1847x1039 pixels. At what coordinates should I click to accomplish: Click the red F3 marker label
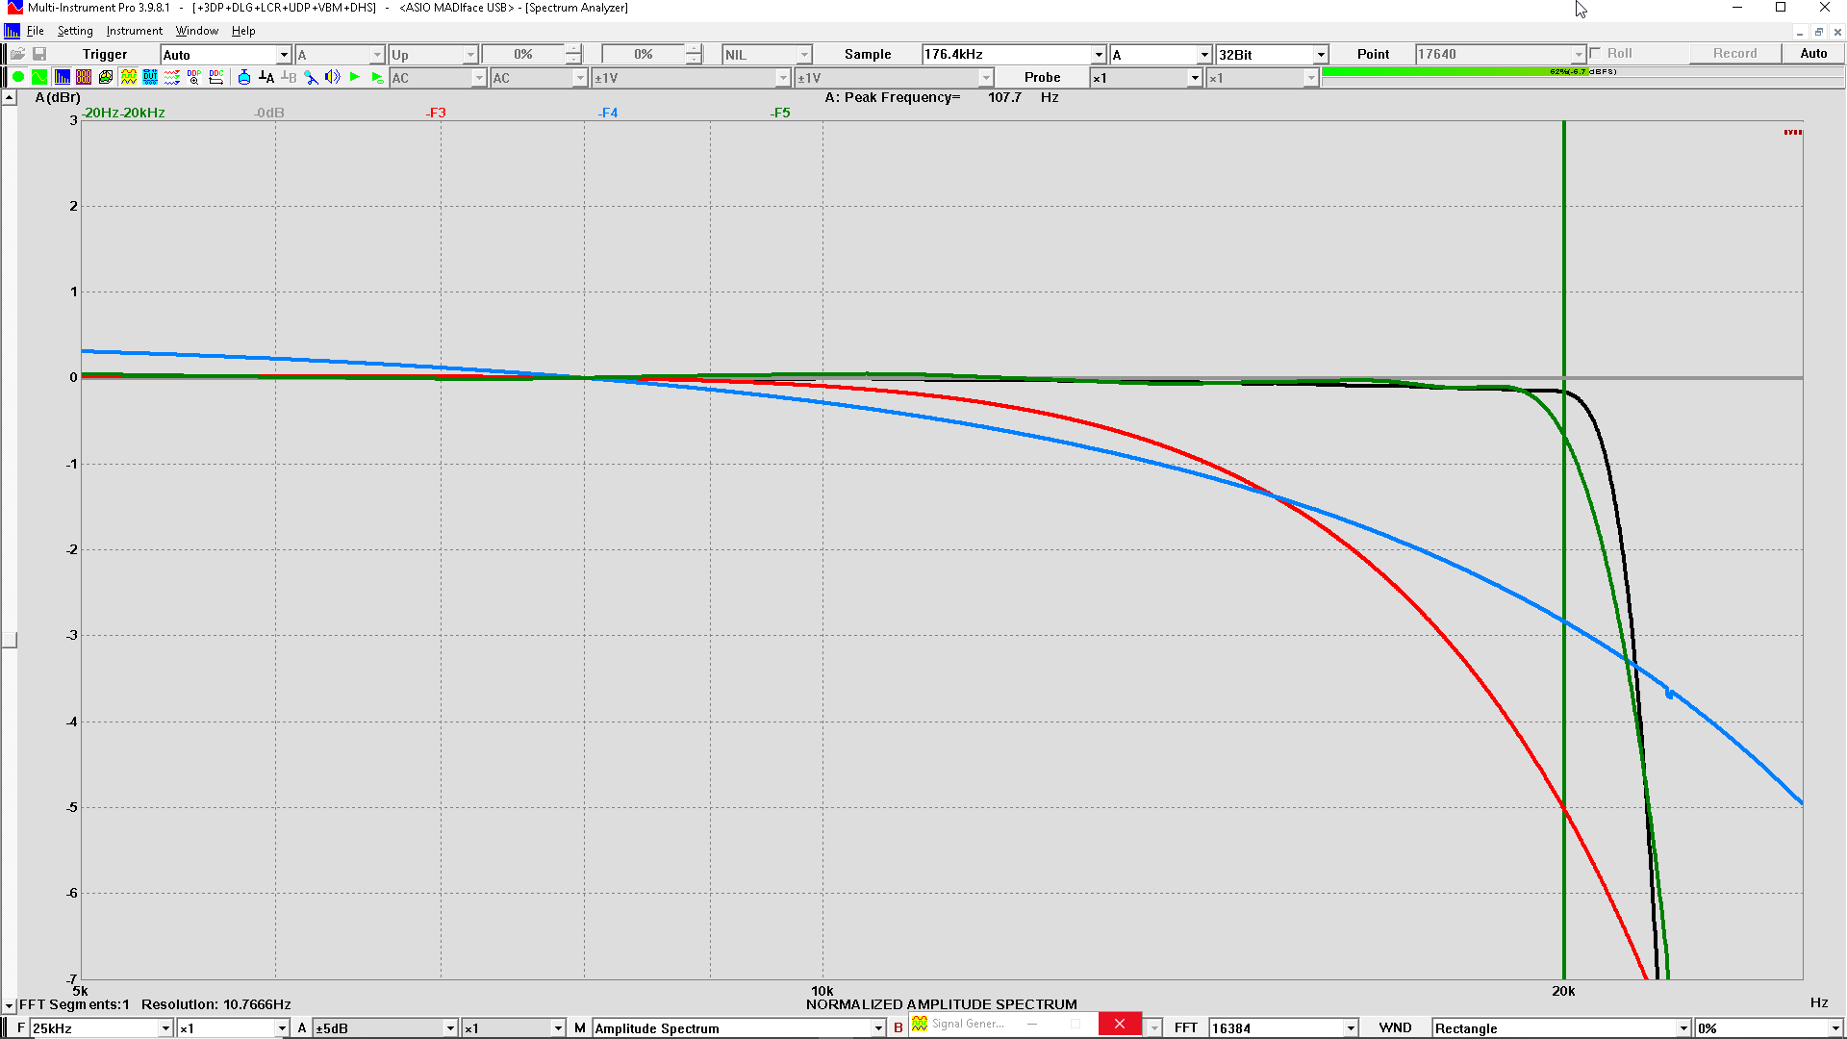pyautogui.click(x=437, y=113)
